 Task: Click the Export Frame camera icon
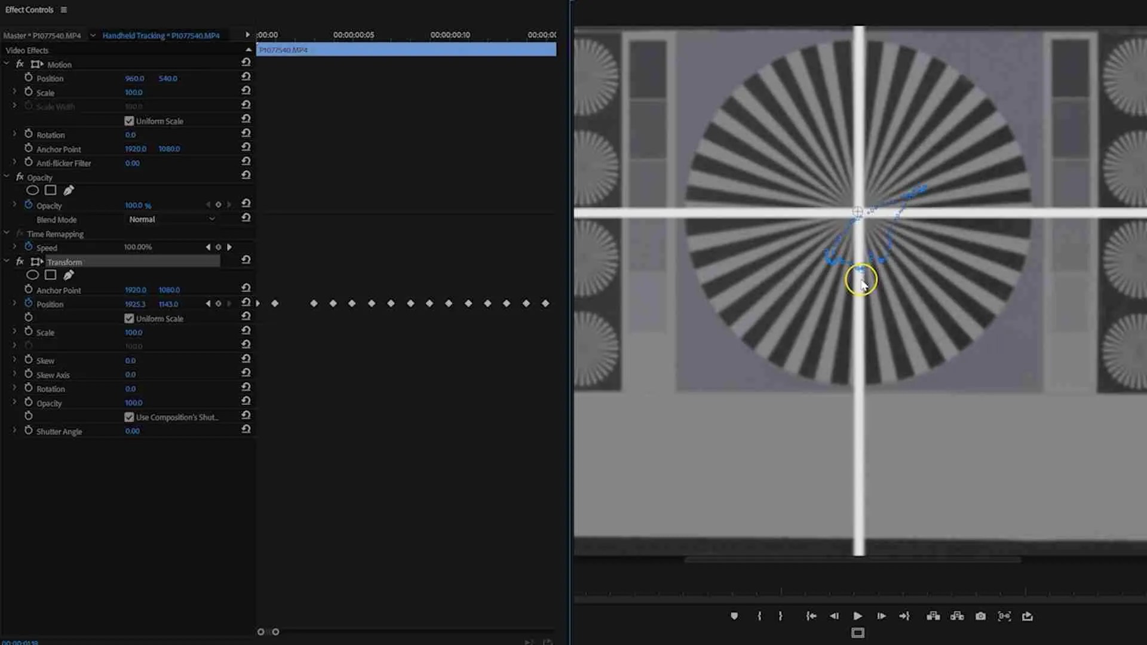(980, 616)
